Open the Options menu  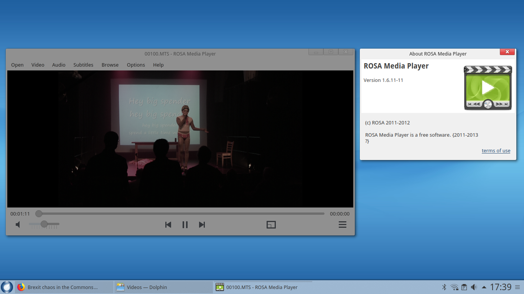[136, 65]
